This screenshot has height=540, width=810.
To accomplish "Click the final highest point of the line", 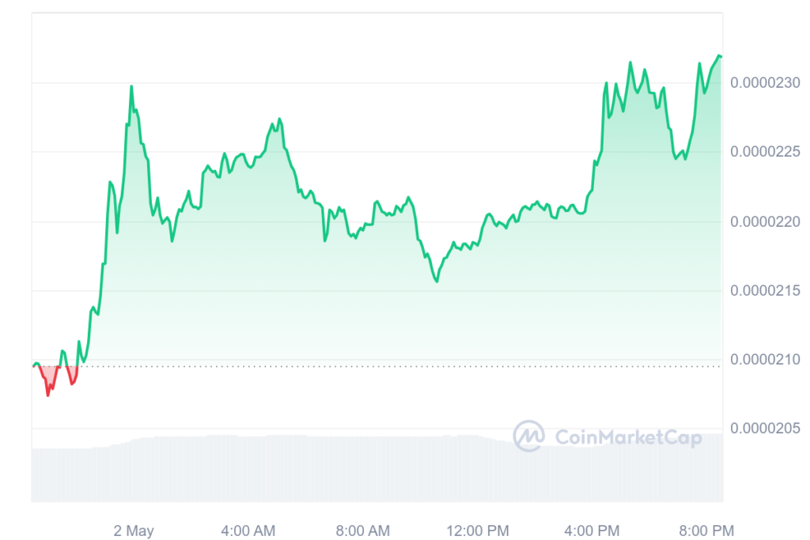I will tap(718, 56).
